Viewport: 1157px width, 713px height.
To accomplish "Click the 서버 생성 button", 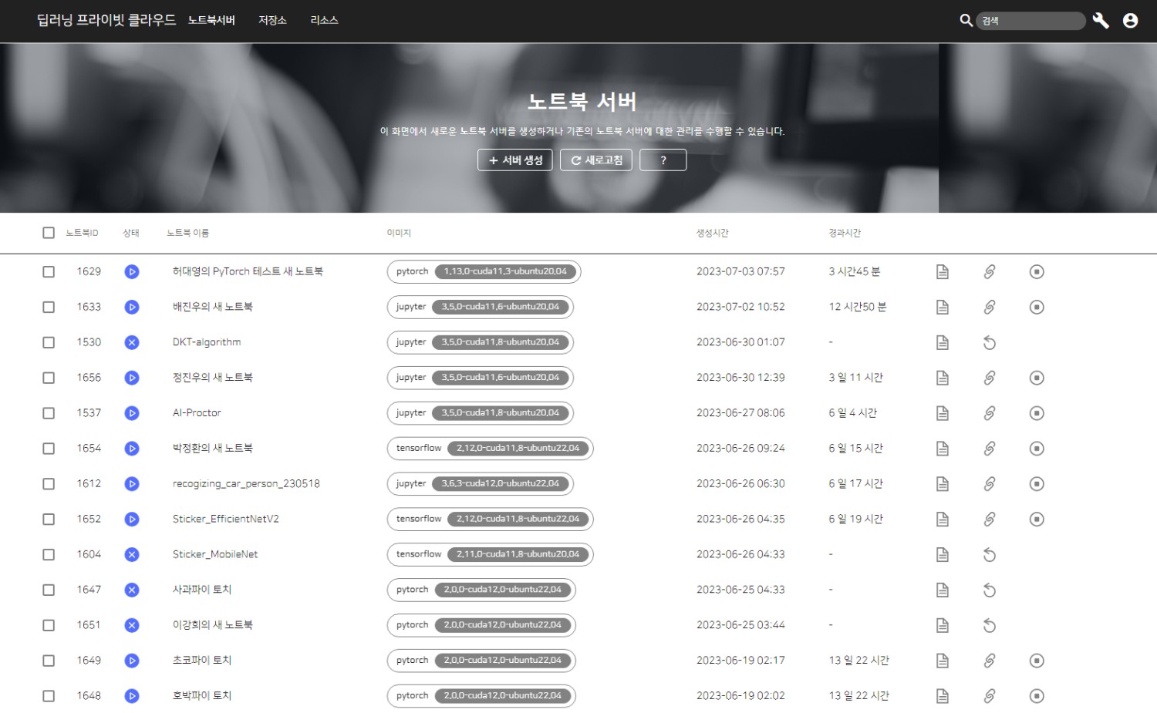I will click(515, 160).
